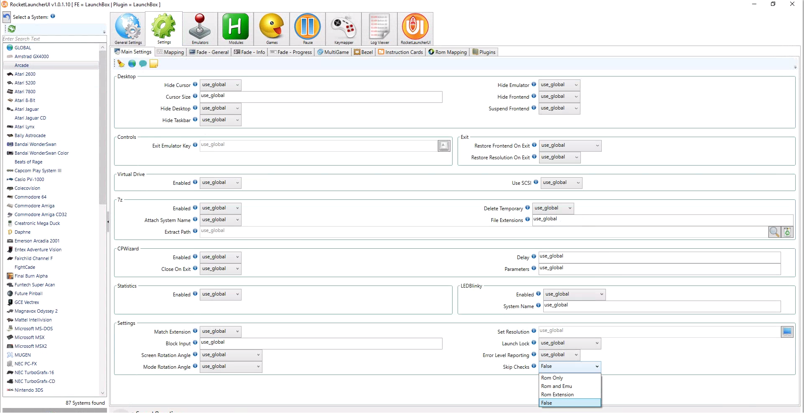Open the green gear Settings section
The image size is (804, 413).
tap(164, 29)
